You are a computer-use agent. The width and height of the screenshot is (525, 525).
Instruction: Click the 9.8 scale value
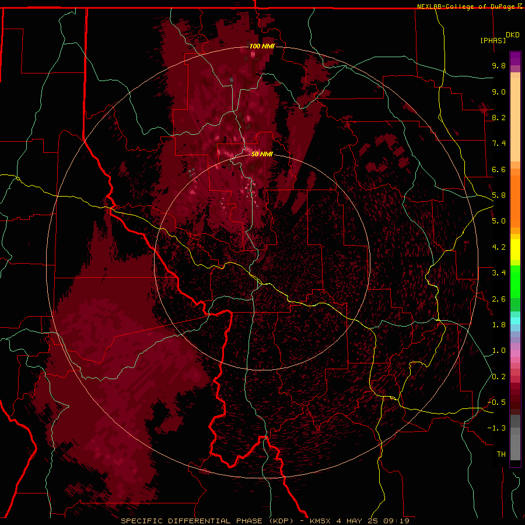[499, 65]
